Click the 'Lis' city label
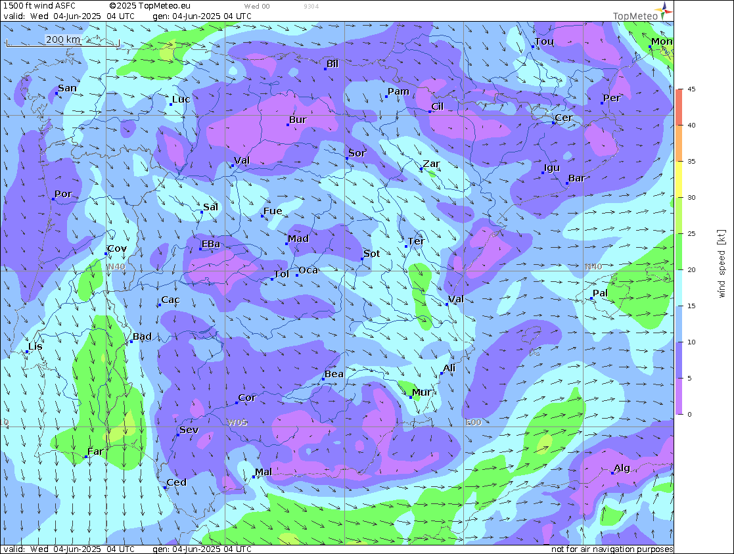 pos(35,346)
